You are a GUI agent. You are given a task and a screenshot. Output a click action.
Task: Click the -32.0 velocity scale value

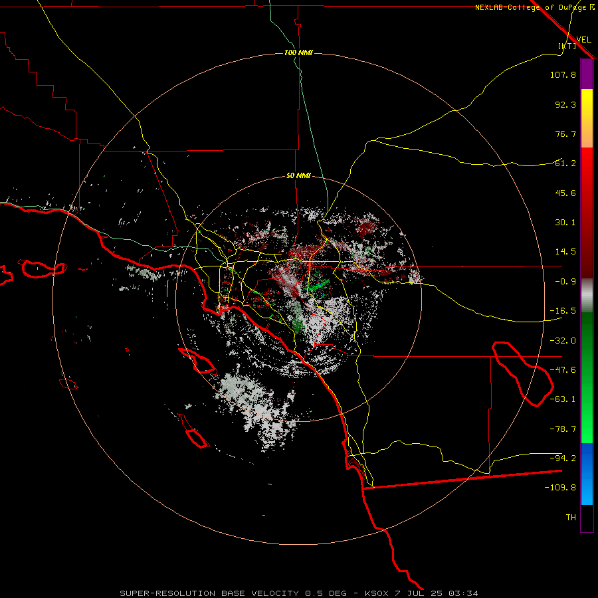click(563, 341)
